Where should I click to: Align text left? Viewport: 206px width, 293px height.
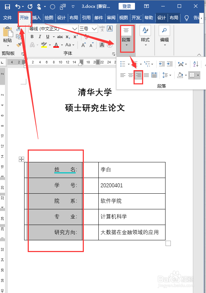pos(123,75)
